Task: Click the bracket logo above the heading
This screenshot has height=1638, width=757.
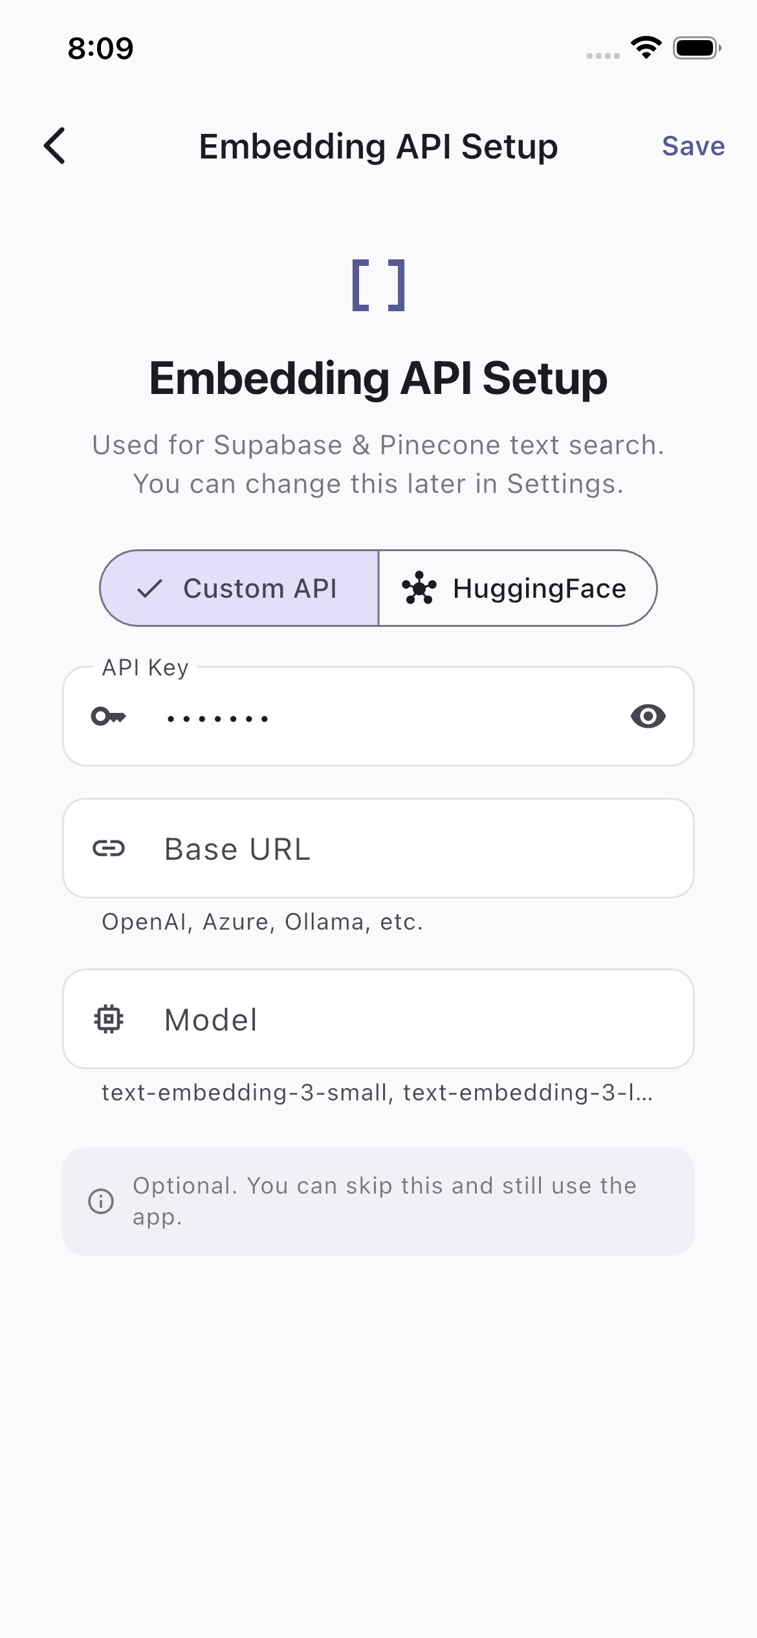Action: (x=378, y=285)
